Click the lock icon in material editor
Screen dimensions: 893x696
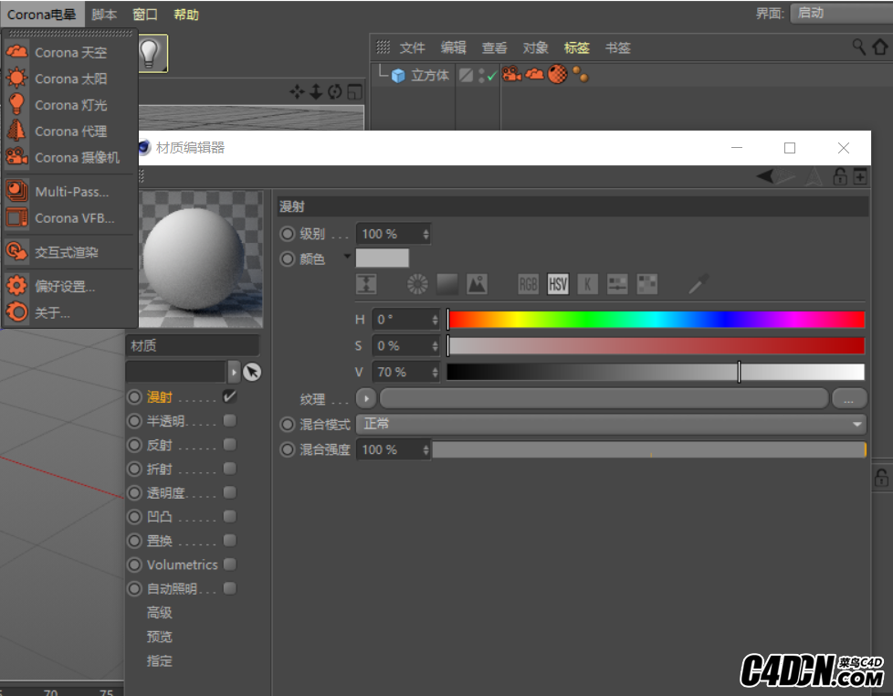840,176
